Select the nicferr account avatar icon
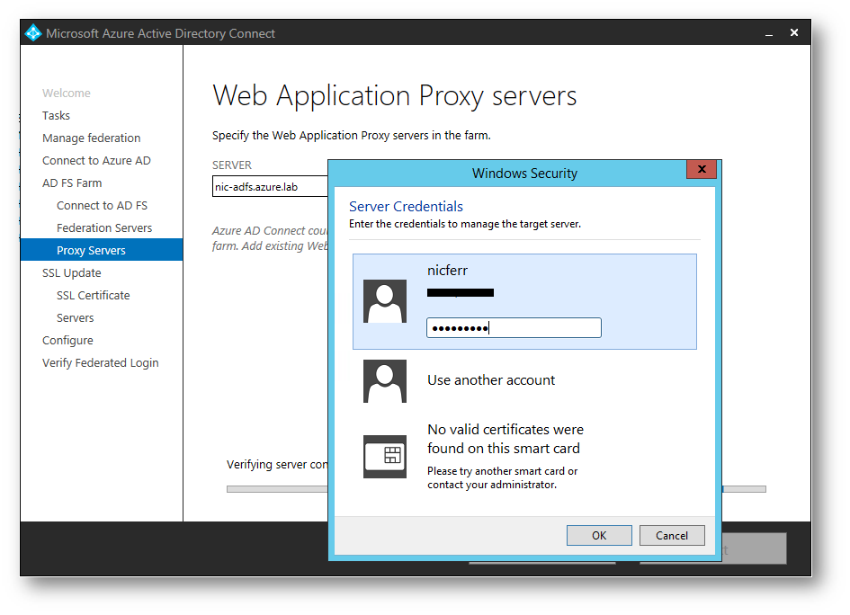The image size is (850, 615). click(x=384, y=301)
